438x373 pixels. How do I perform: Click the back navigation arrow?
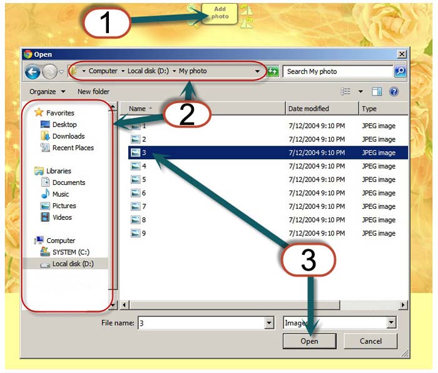click(x=33, y=72)
